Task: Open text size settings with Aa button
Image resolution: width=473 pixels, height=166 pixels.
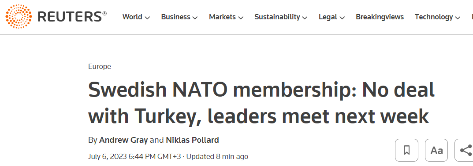Action: (x=436, y=150)
